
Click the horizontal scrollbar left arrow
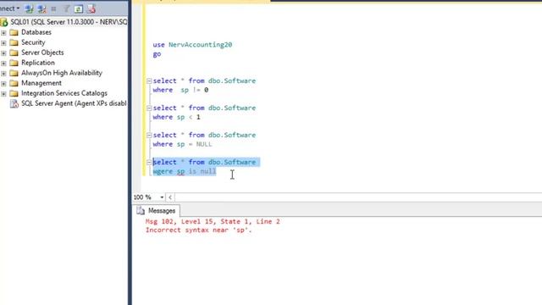170,197
